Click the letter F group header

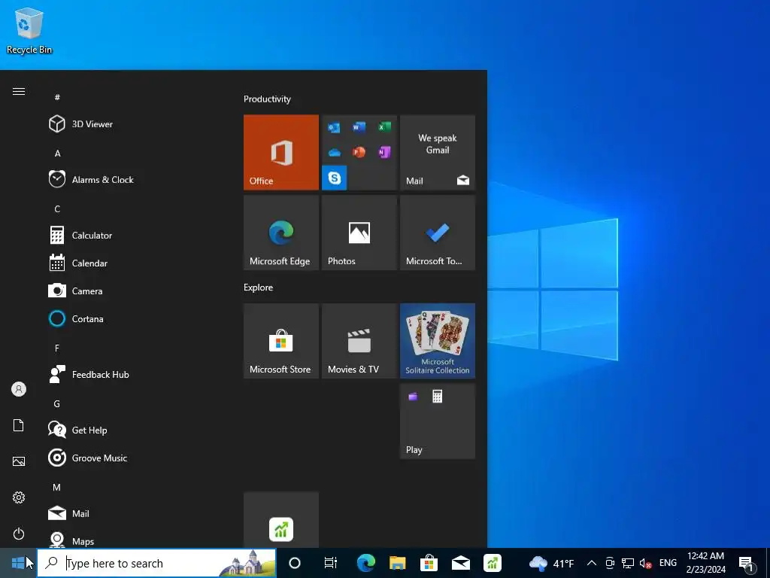click(57, 348)
